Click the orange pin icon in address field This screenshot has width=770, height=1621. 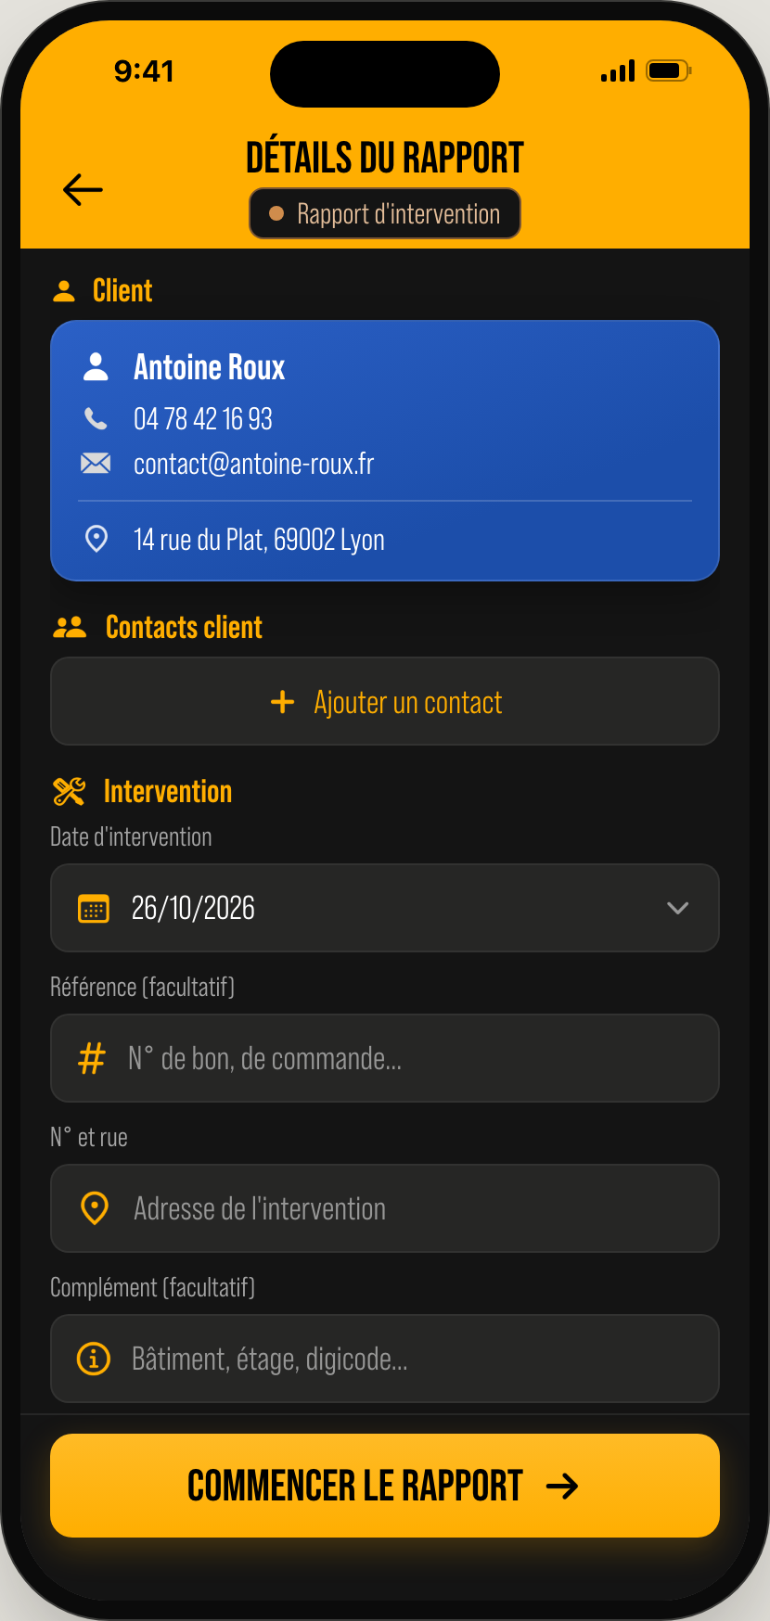click(x=95, y=1208)
